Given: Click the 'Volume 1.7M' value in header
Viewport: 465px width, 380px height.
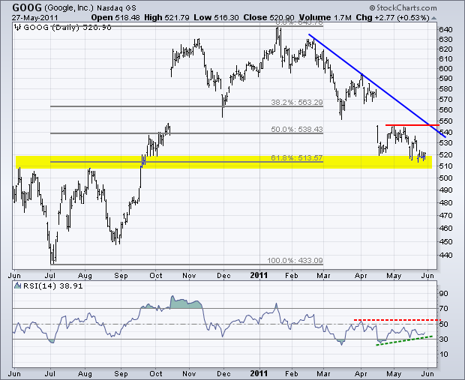Looking at the screenshot, I should point(325,18).
